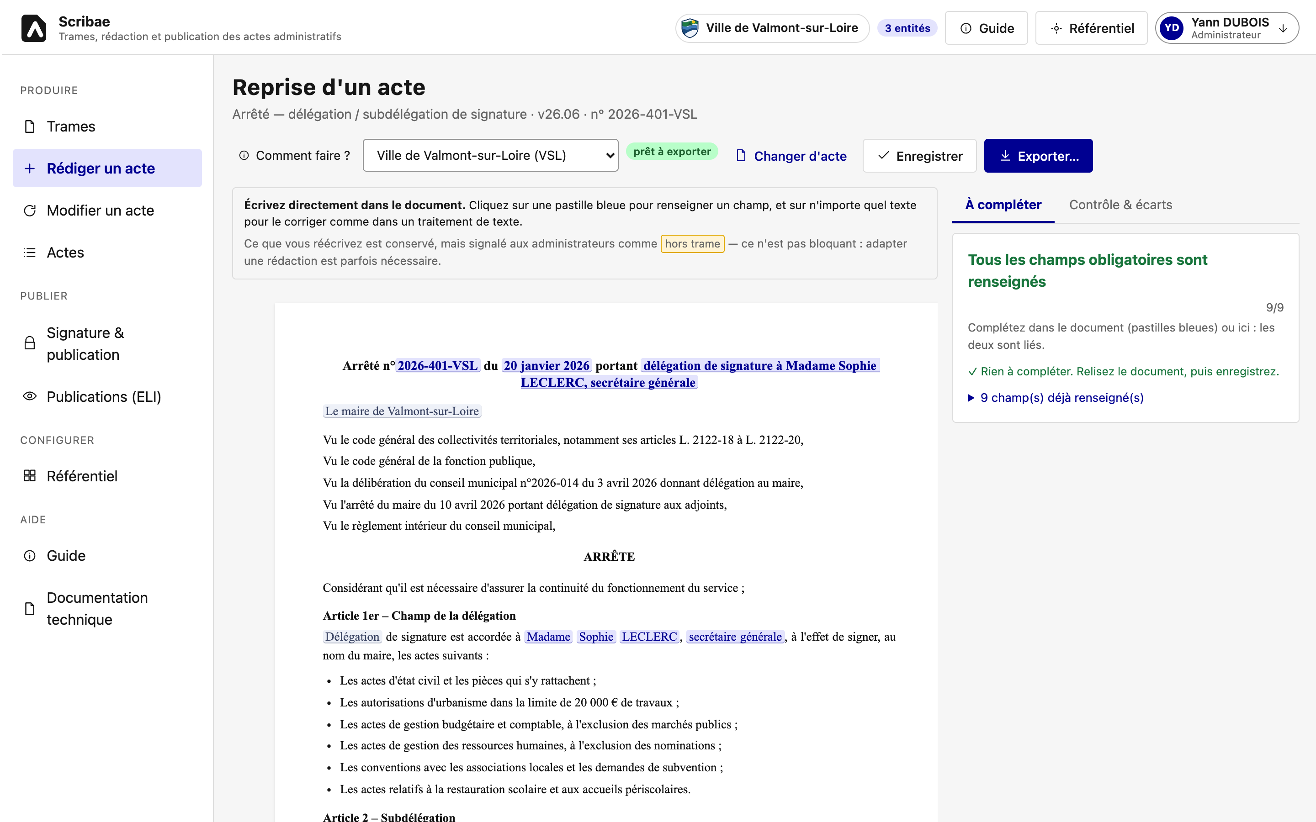Click the target icon in header Référentiel button
The width and height of the screenshot is (1316, 822).
[1056, 28]
